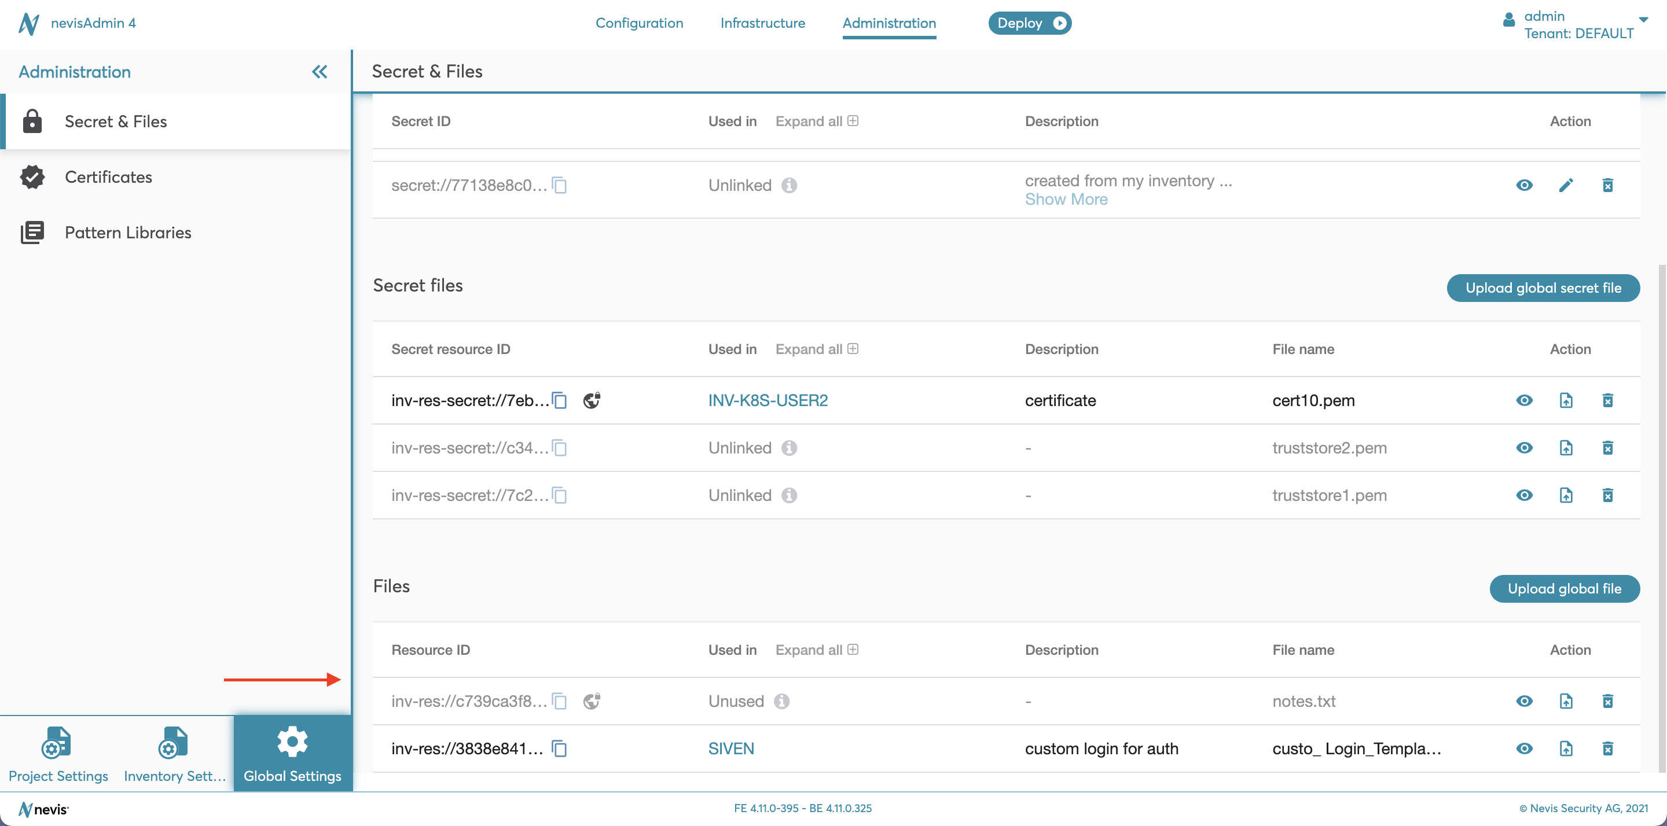1667x826 pixels.
Task: View notes.txt content with eye icon
Action: pos(1525,701)
